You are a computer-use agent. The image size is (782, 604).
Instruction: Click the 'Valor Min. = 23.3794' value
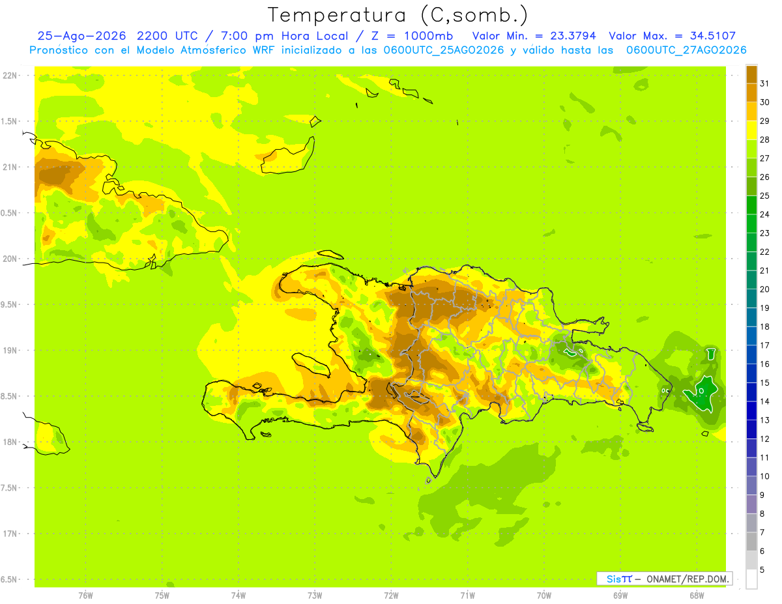534,36
